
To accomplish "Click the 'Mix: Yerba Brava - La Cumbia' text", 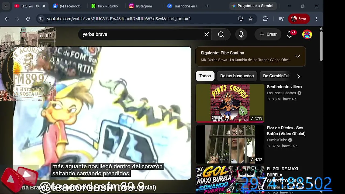I will click(x=245, y=60).
